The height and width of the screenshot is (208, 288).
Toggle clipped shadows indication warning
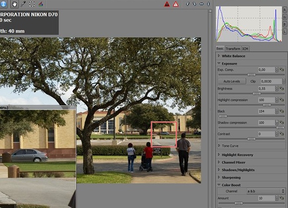pyautogui.click(x=167, y=4)
